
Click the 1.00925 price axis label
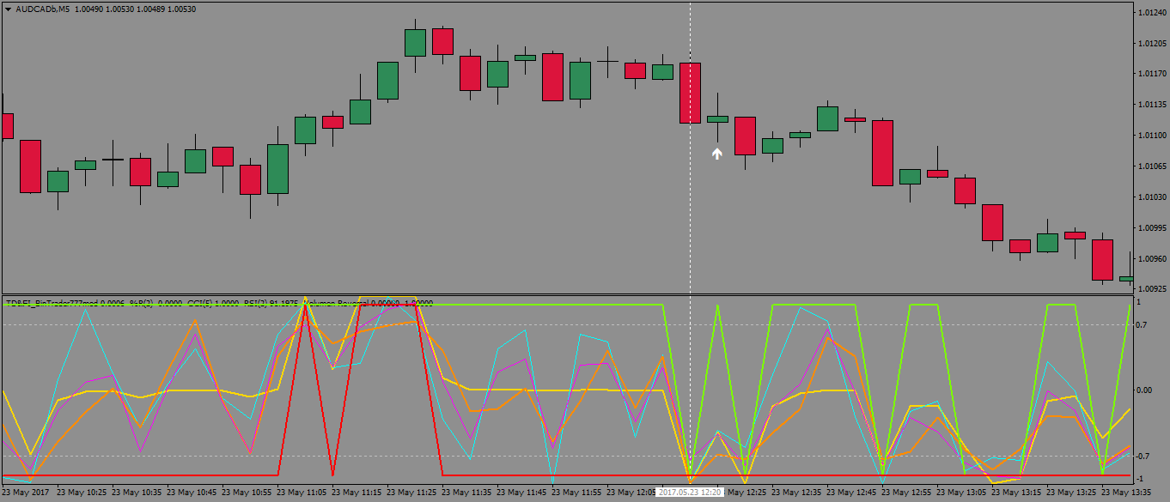(1150, 289)
